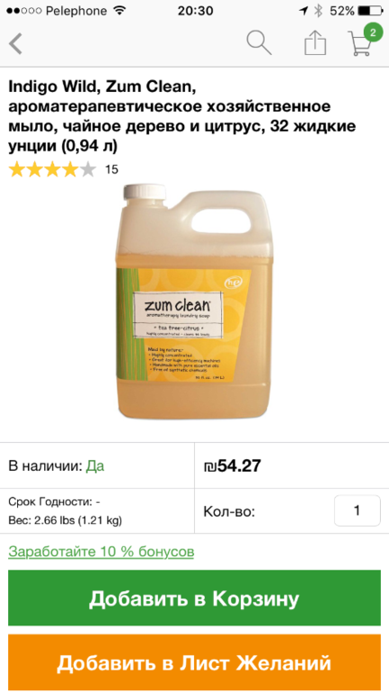Tap the star rating row
The height and width of the screenshot is (693, 389).
tap(52, 169)
